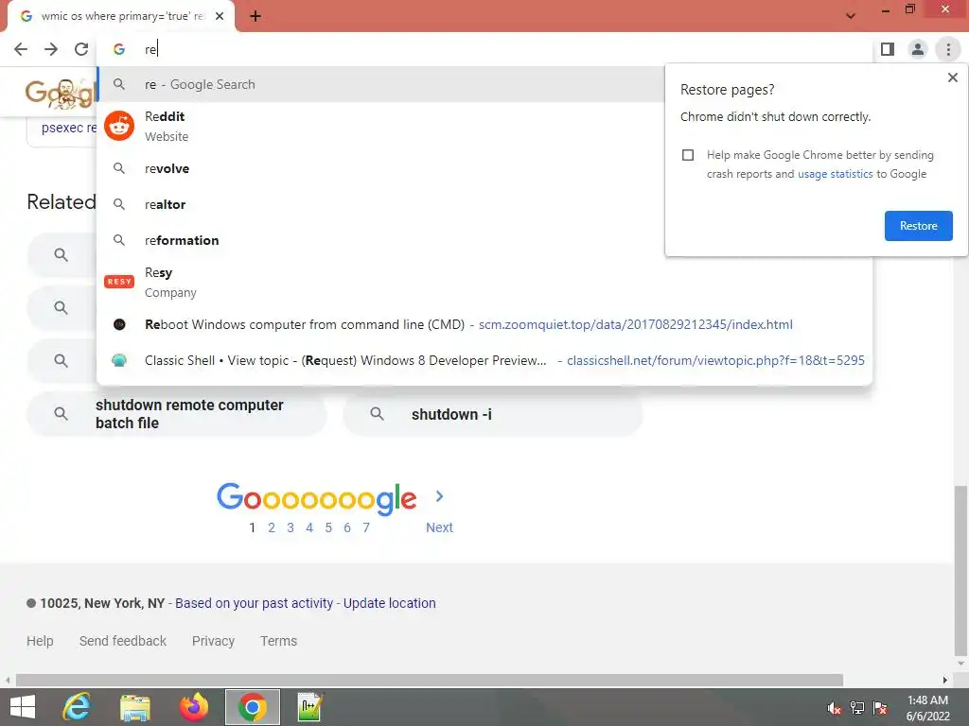
Task: Open the Help footer link
Action: [40, 642]
